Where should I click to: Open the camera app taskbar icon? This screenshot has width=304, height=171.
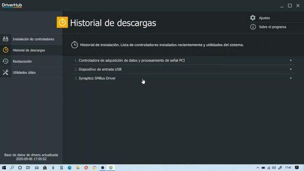(37, 168)
